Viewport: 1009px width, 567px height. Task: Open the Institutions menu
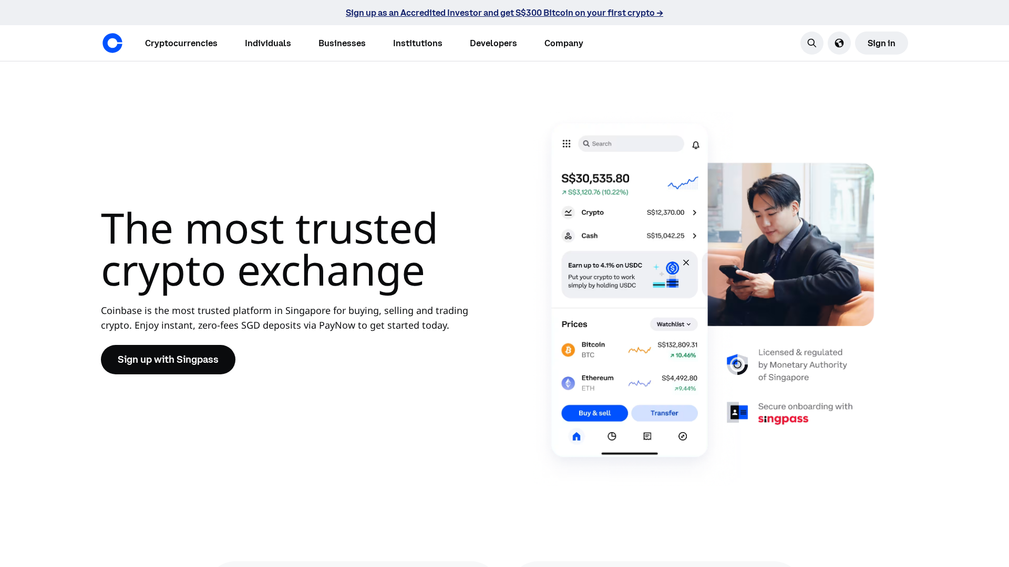tap(418, 43)
